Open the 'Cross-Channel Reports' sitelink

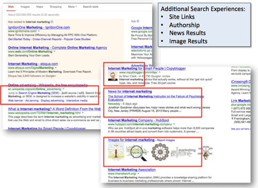(47, 39)
